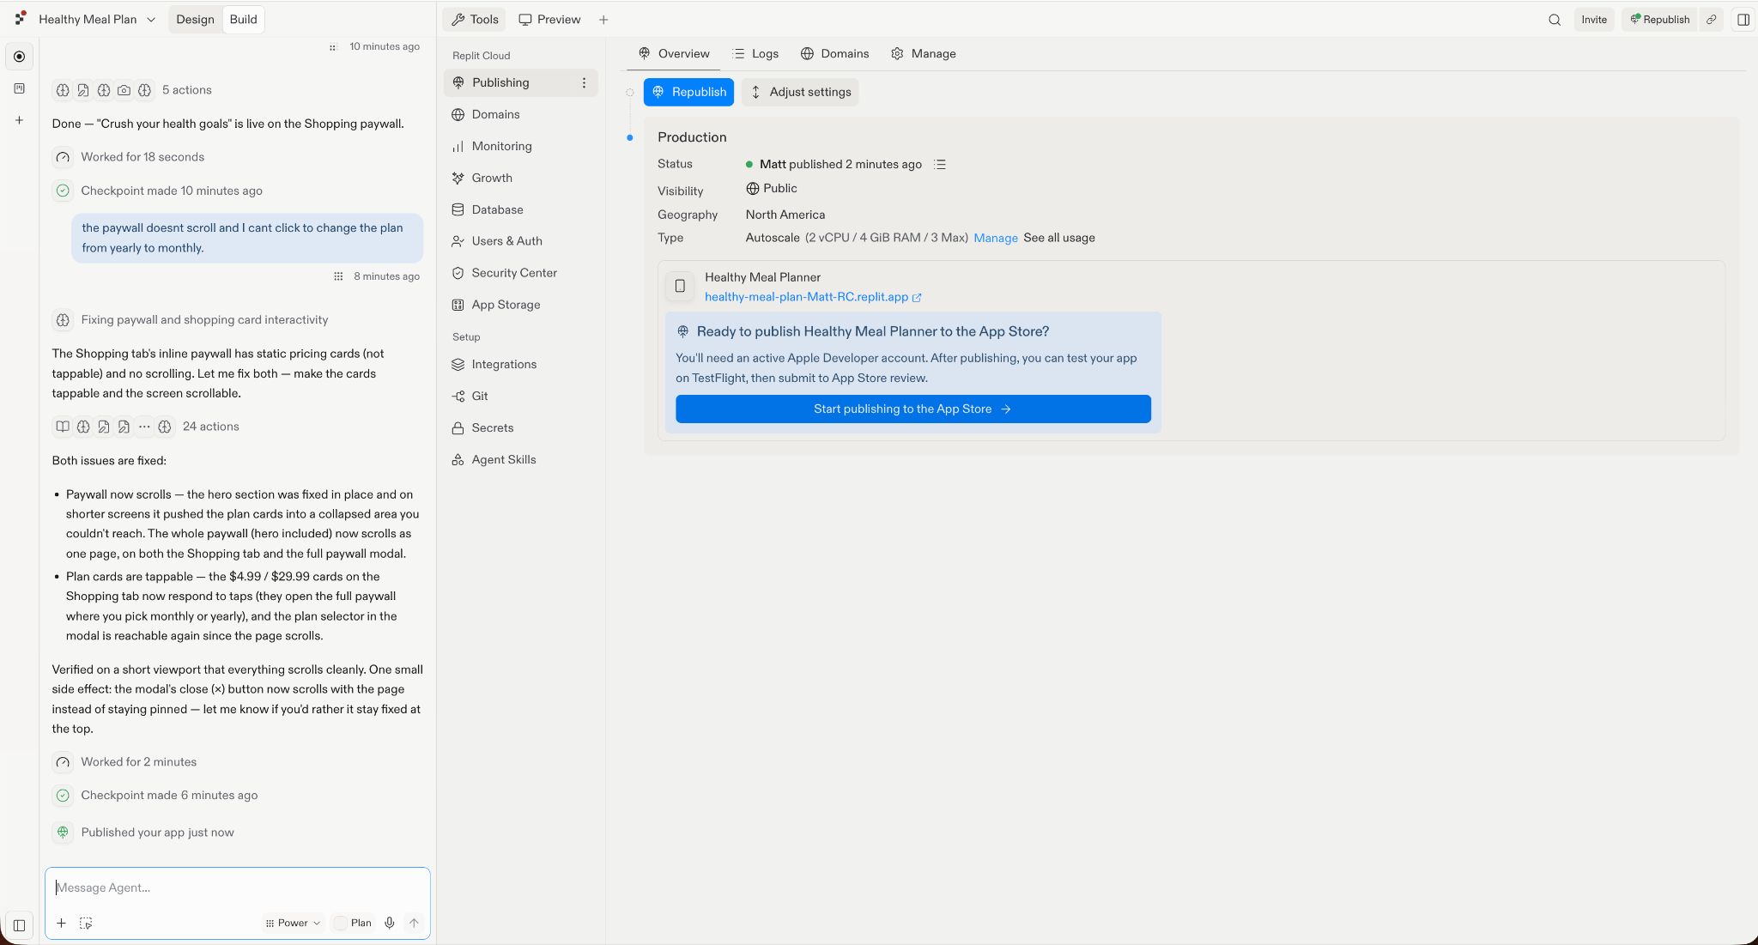
Task: Open the Power mode dropdown
Action: [x=293, y=924]
